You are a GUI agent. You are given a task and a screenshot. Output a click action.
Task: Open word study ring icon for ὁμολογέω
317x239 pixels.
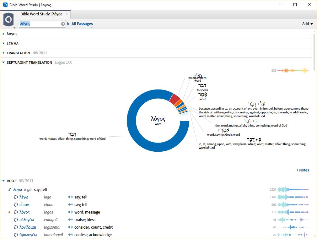16,235
